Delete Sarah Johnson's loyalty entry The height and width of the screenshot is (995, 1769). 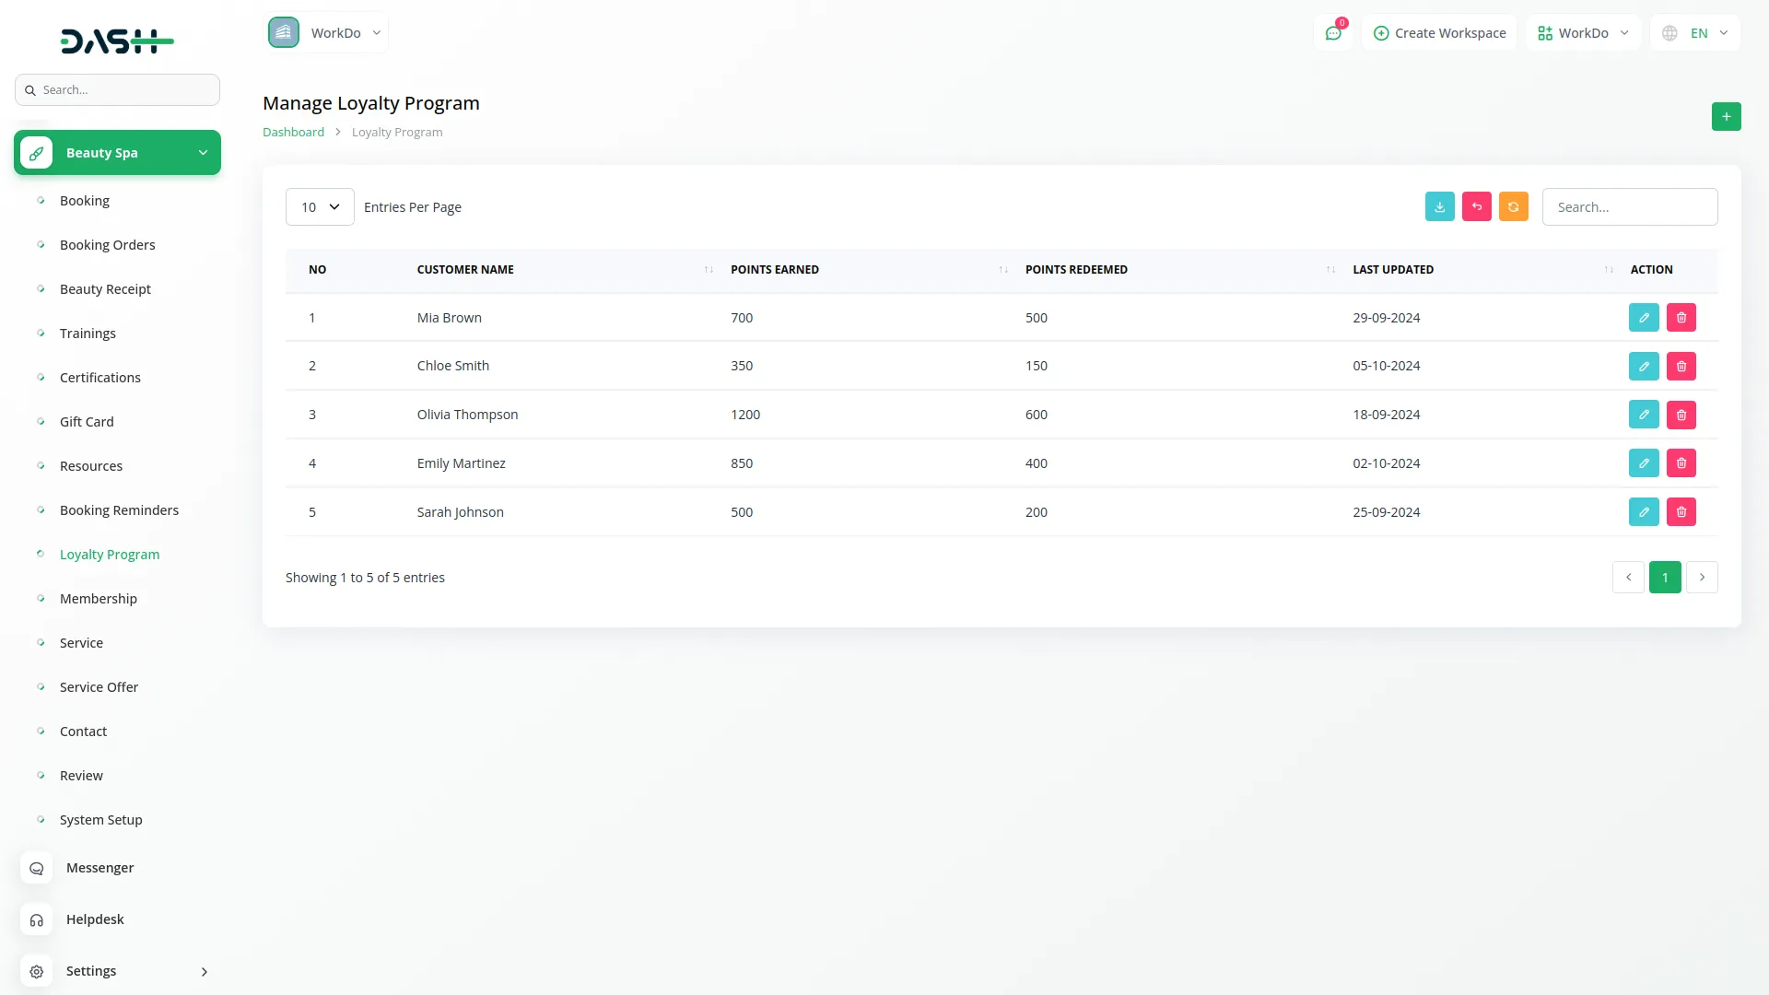(x=1681, y=512)
